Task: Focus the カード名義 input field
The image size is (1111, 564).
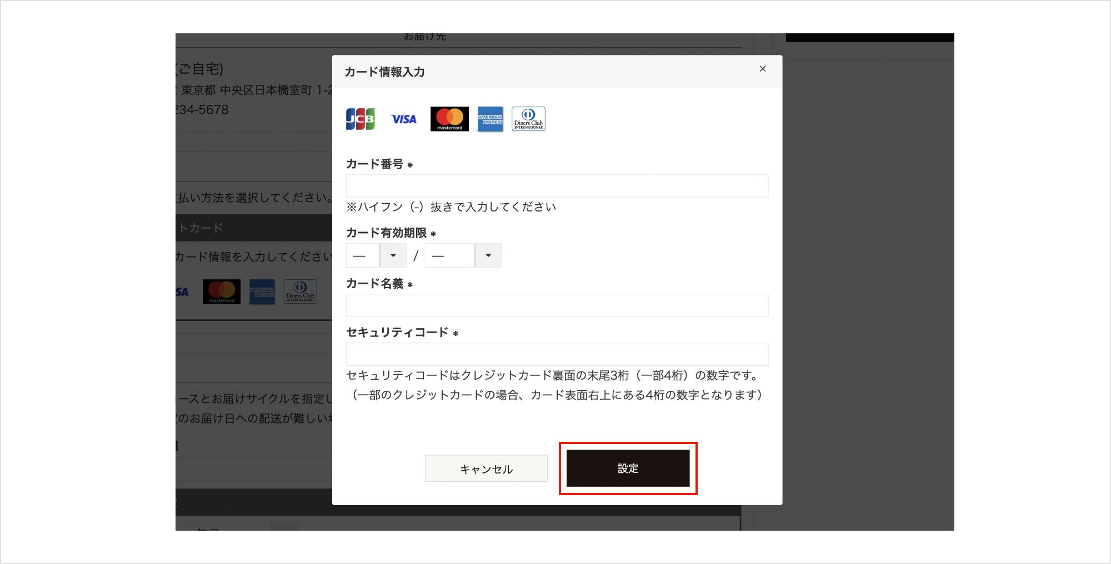Action: [x=557, y=305]
